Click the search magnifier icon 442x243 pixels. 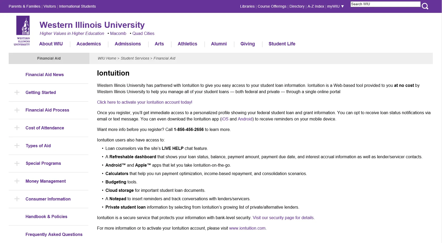click(x=425, y=6)
